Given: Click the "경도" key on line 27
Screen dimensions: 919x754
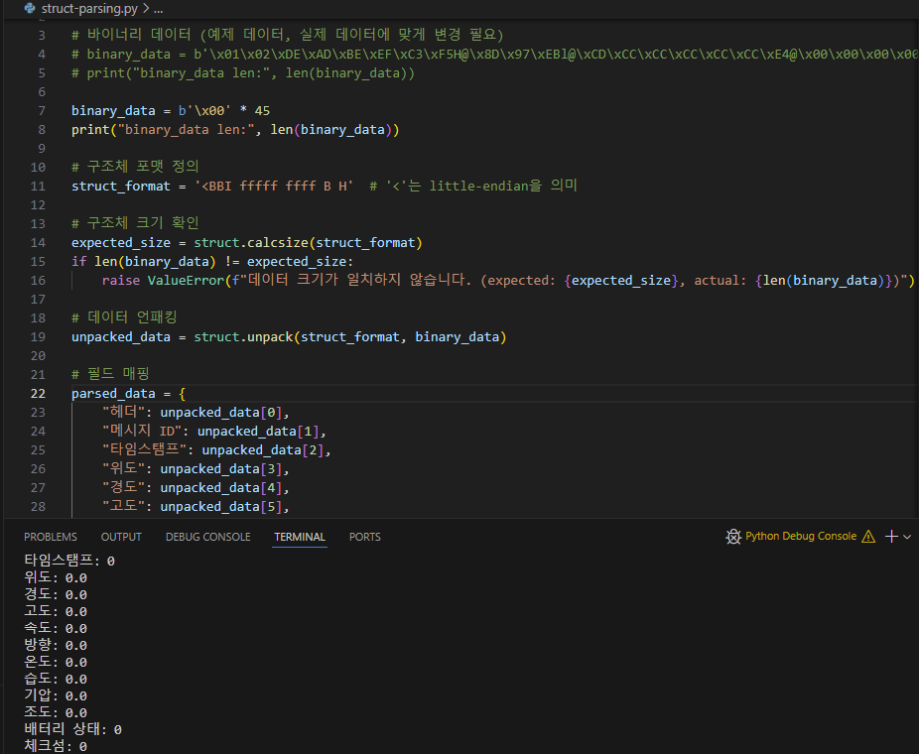Looking at the screenshot, I should point(124,487).
